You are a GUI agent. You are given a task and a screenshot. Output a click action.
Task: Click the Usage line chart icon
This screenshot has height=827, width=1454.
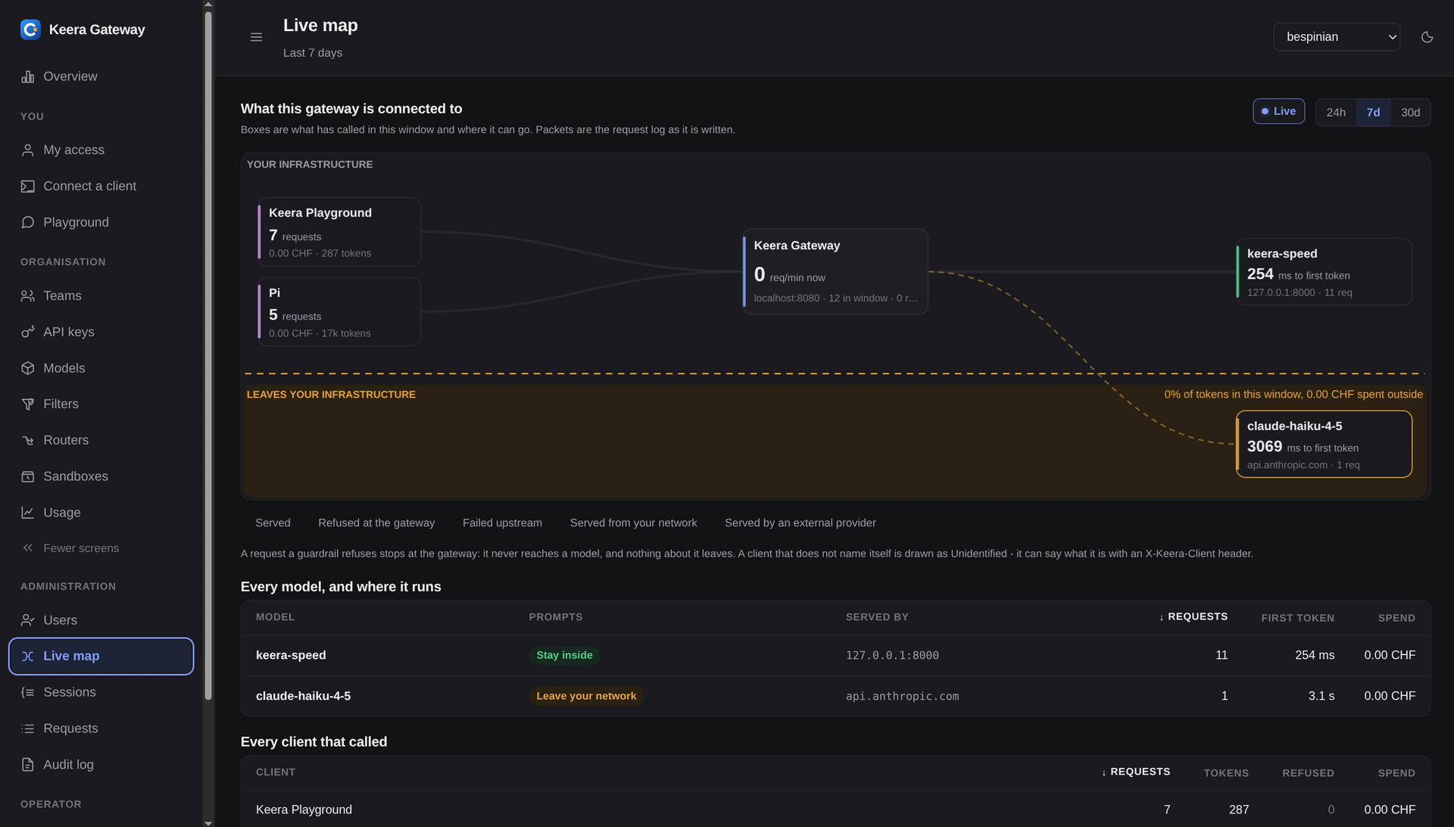(28, 513)
